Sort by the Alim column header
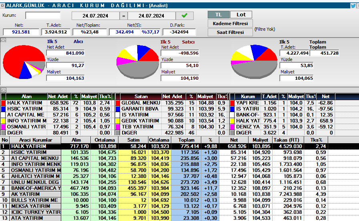359x221 pixels. 76,140
